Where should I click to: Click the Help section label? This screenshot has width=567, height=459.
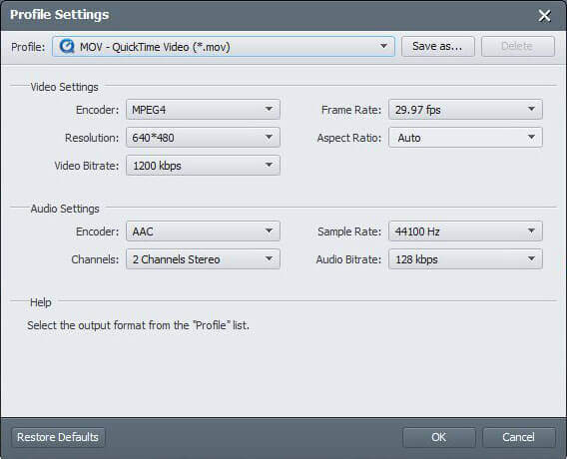(41, 302)
